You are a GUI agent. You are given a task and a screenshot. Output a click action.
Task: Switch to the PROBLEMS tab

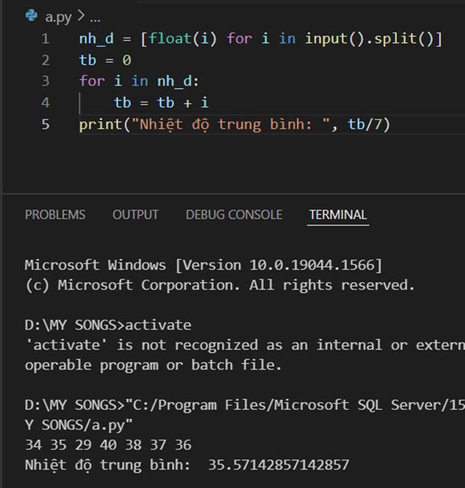click(55, 215)
